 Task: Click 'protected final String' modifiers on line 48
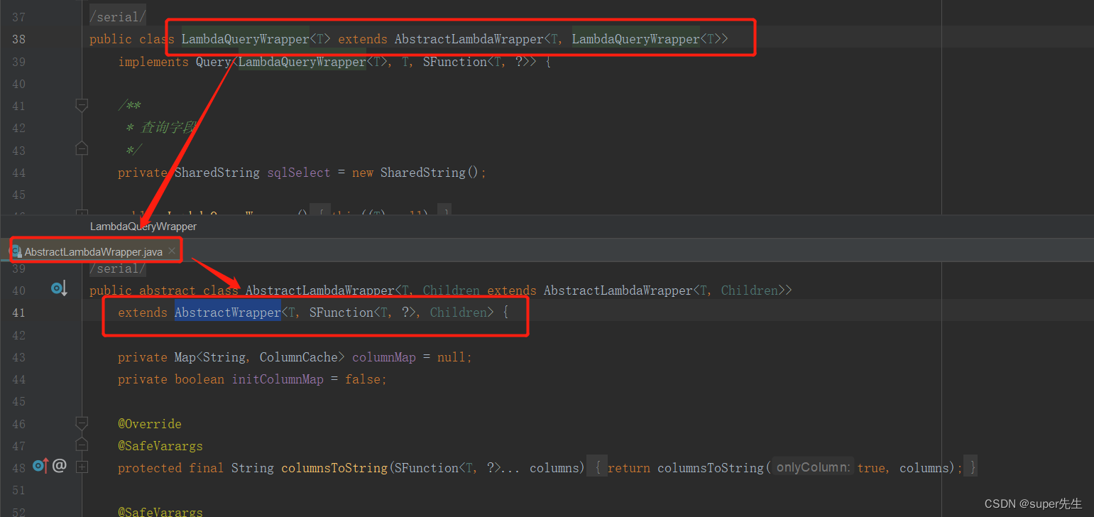pyautogui.click(x=196, y=468)
